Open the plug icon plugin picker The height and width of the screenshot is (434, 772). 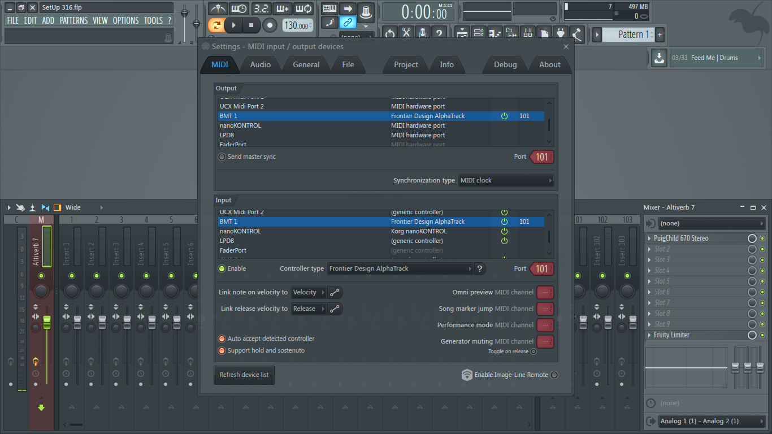(x=560, y=34)
